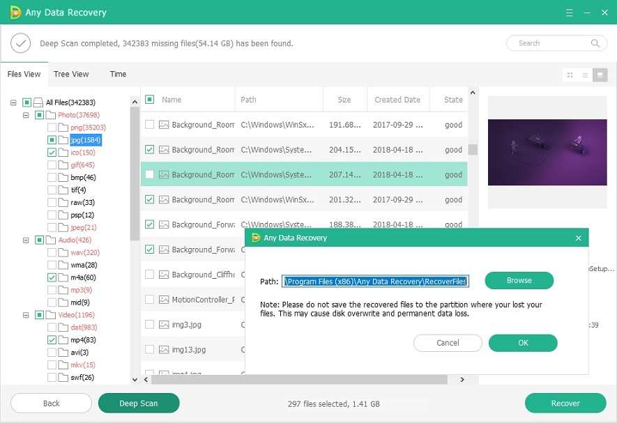Click image icon beside MotionController file

point(164,300)
